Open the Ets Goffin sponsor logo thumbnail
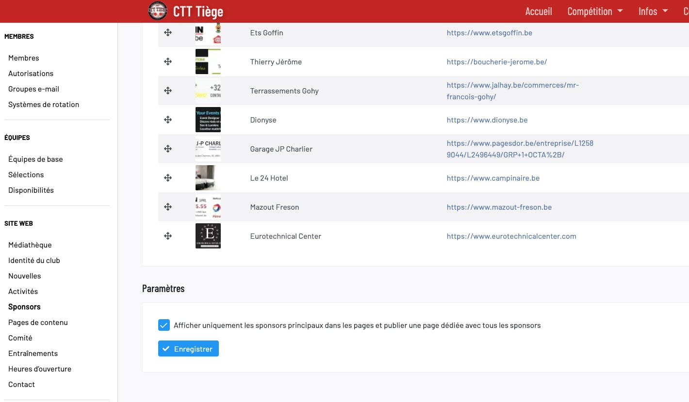 pyautogui.click(x=208, y=33)
